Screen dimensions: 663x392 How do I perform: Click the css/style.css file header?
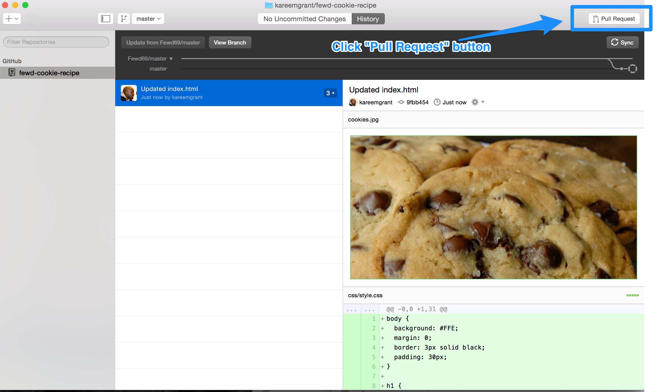click(365, 295)
